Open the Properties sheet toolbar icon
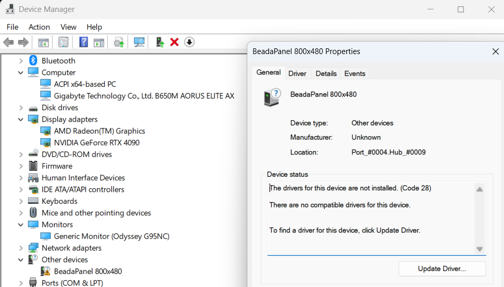This screenshot has width=504, height=287. tap(64, 42)
